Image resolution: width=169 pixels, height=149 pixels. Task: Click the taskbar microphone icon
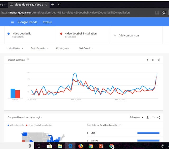tap(30, 146)
